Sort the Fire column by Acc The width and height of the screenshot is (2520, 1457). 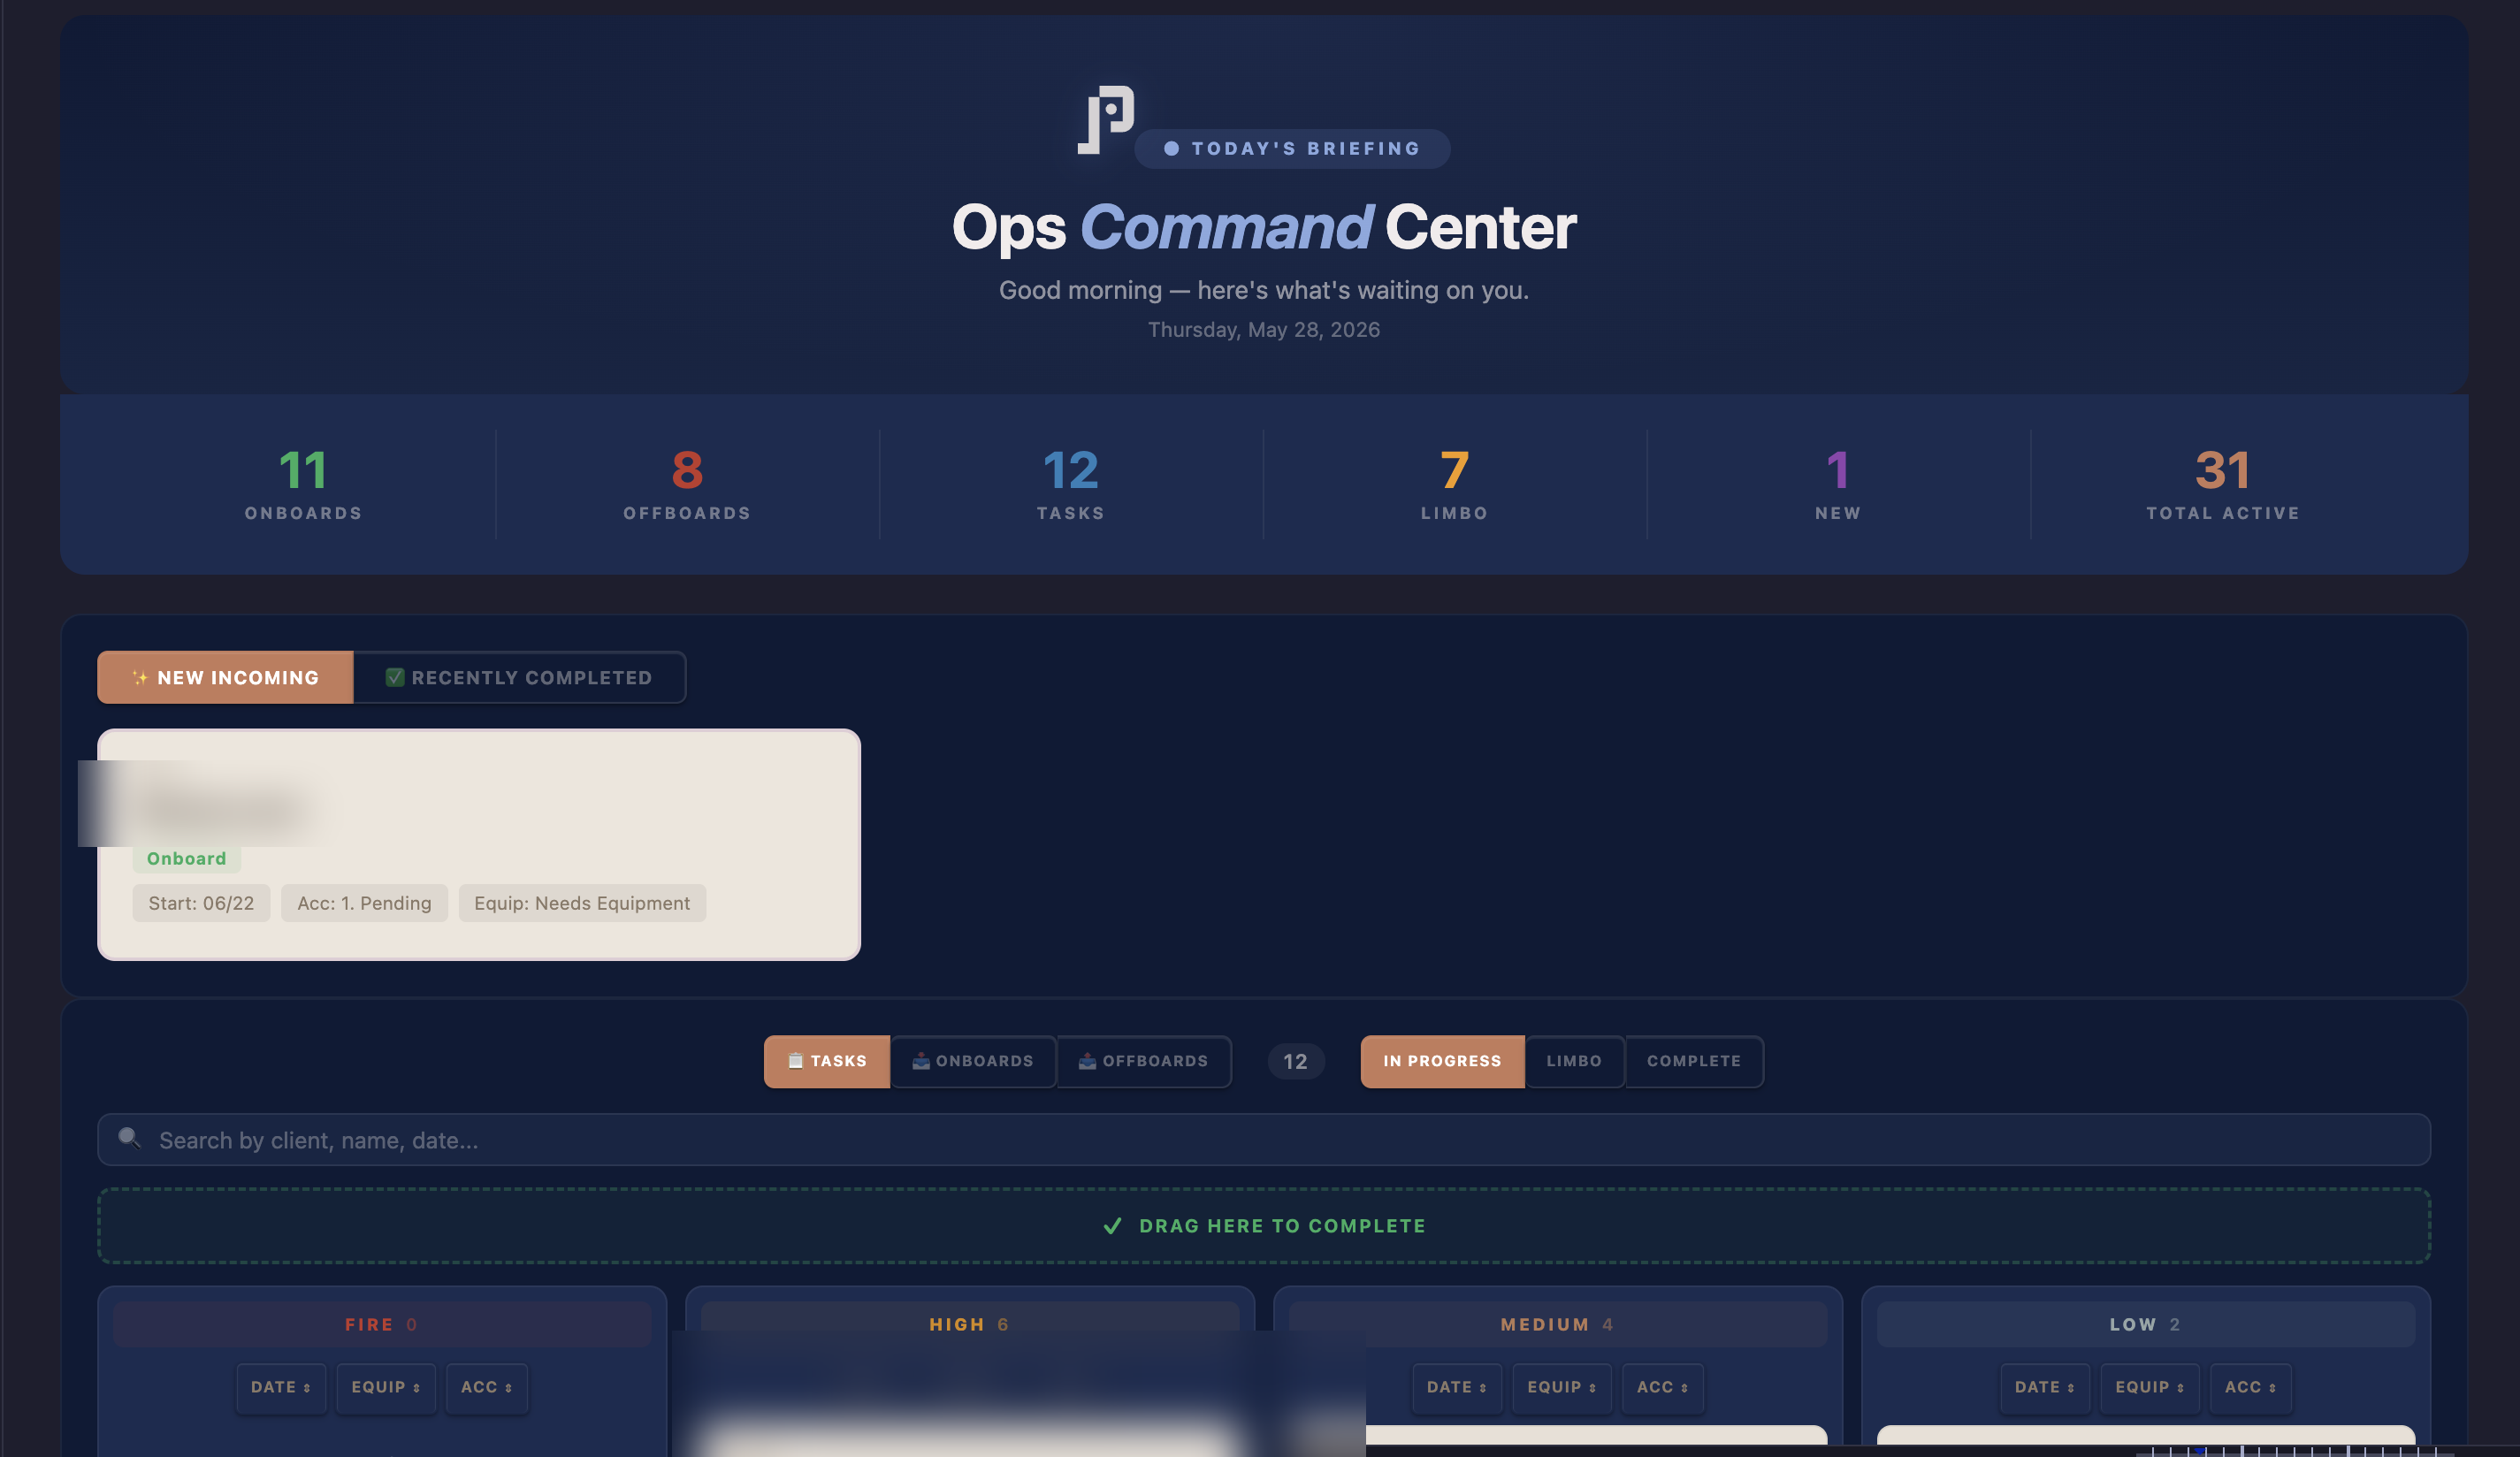(x=487, y=1388)
